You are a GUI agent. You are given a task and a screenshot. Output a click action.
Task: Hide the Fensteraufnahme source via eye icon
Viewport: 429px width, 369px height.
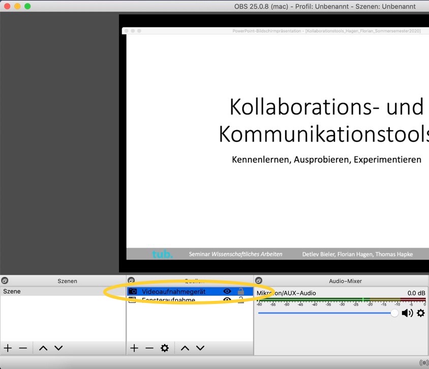click(227, 300)
